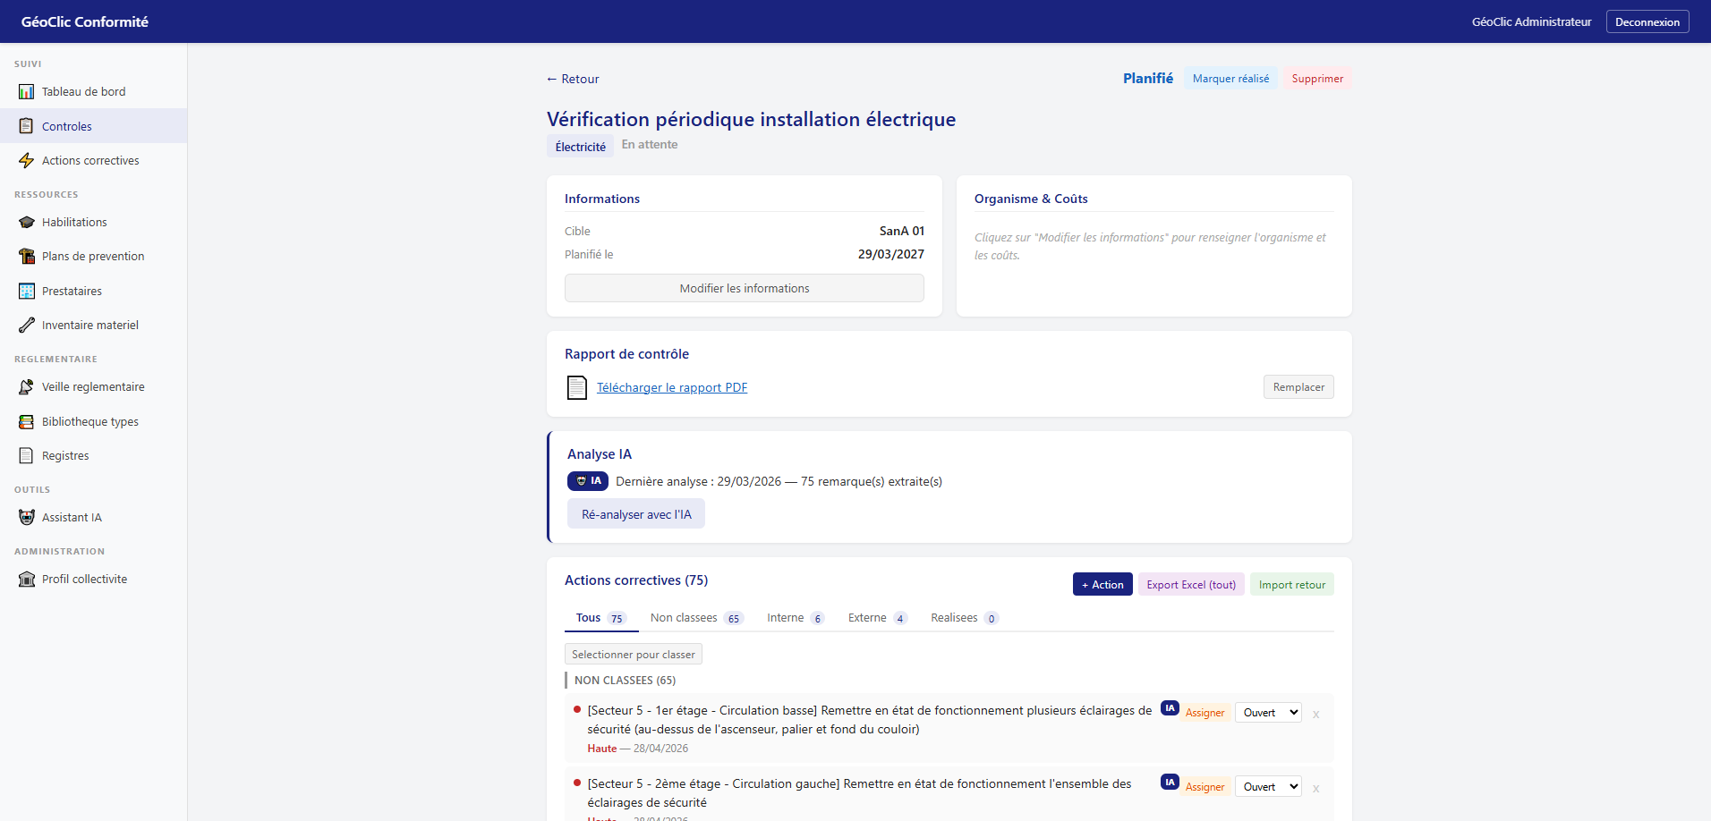Click the Profil collectivite building icon
Image resolution: width=1711 pixels, height=821 pixels.
coord(27,580)
